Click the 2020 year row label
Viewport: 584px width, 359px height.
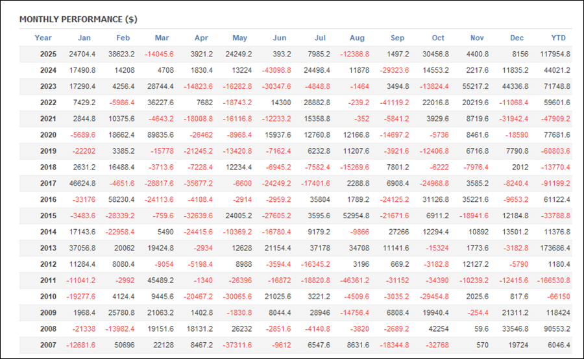click(x=48, y=136)
